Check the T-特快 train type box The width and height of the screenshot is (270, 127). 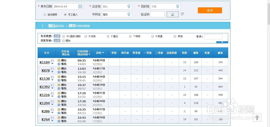130,36
